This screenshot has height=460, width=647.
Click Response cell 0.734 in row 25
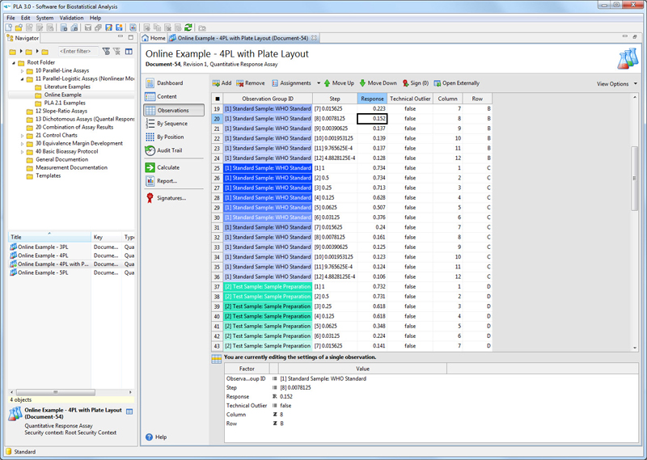pyautogui.click(x=372, y=168)
